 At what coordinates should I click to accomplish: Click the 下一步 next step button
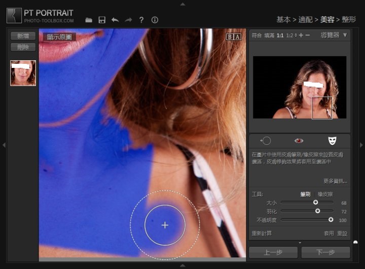325,252
